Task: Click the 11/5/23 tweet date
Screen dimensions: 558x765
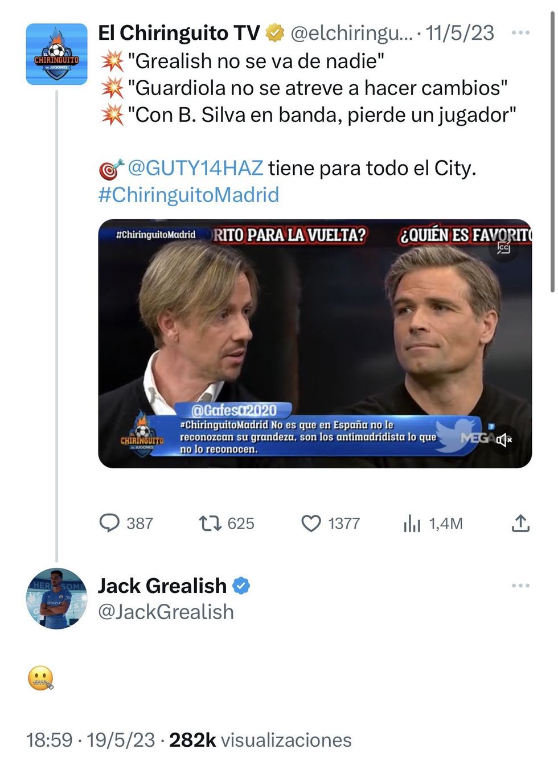Action: coord(460,33)
